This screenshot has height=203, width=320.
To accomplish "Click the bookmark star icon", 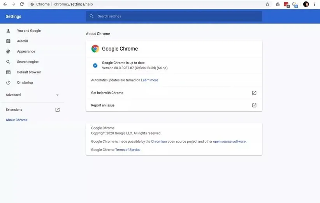I will (267, 4).
